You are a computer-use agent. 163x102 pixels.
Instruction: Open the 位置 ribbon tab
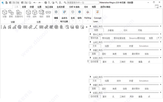pos(39,7)
